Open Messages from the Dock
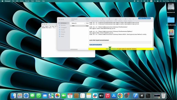Screen dimensions: 177x100 pos(32,96)
